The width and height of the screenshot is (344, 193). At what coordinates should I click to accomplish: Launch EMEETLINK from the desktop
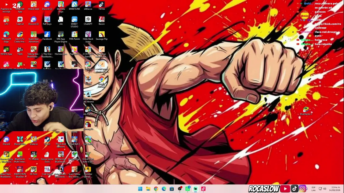coord(74,6)
